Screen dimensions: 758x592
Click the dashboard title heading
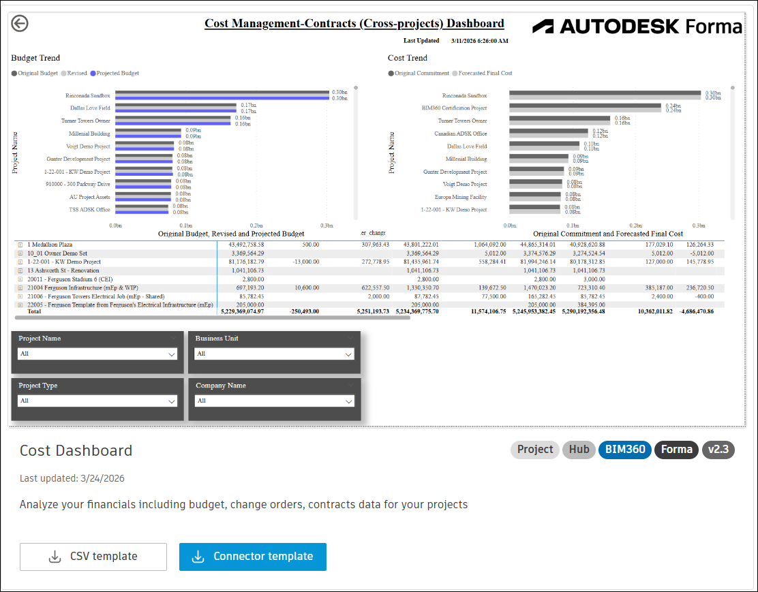point(354,23)
